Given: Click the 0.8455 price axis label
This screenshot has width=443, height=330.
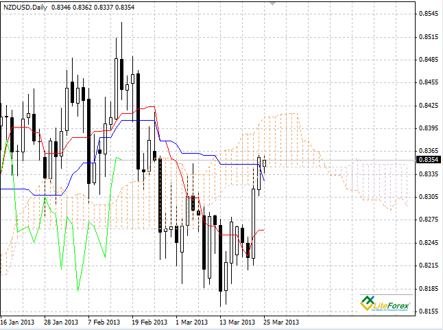Looking at the screenshot, I should (x=429, y=82).
